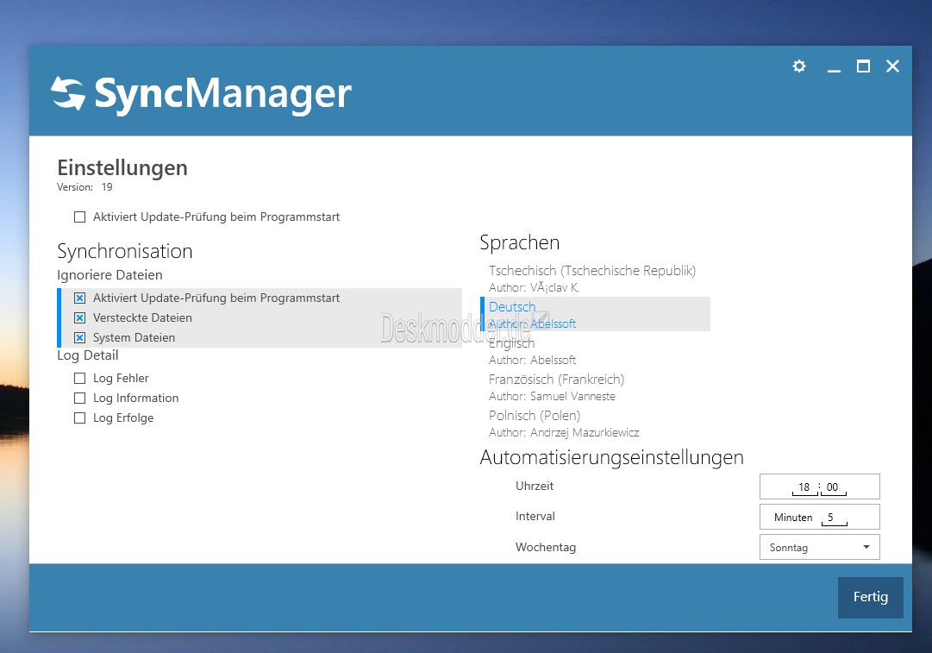Click the minutes field showing 00
This screenshot has height=653, width=932.
tap(833, 487)
